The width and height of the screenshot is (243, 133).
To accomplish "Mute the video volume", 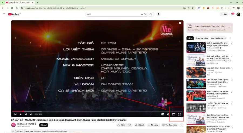I will pos(31,114).
